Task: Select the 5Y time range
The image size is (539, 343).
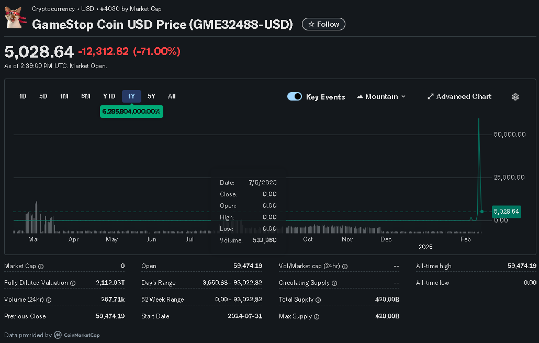Action: [x=151, y=96]
